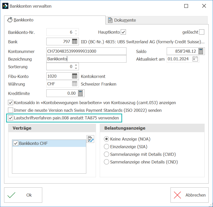This screenshot has height=207, width=213.
Task: Open the bank lookup table icon
Action: 75,42
